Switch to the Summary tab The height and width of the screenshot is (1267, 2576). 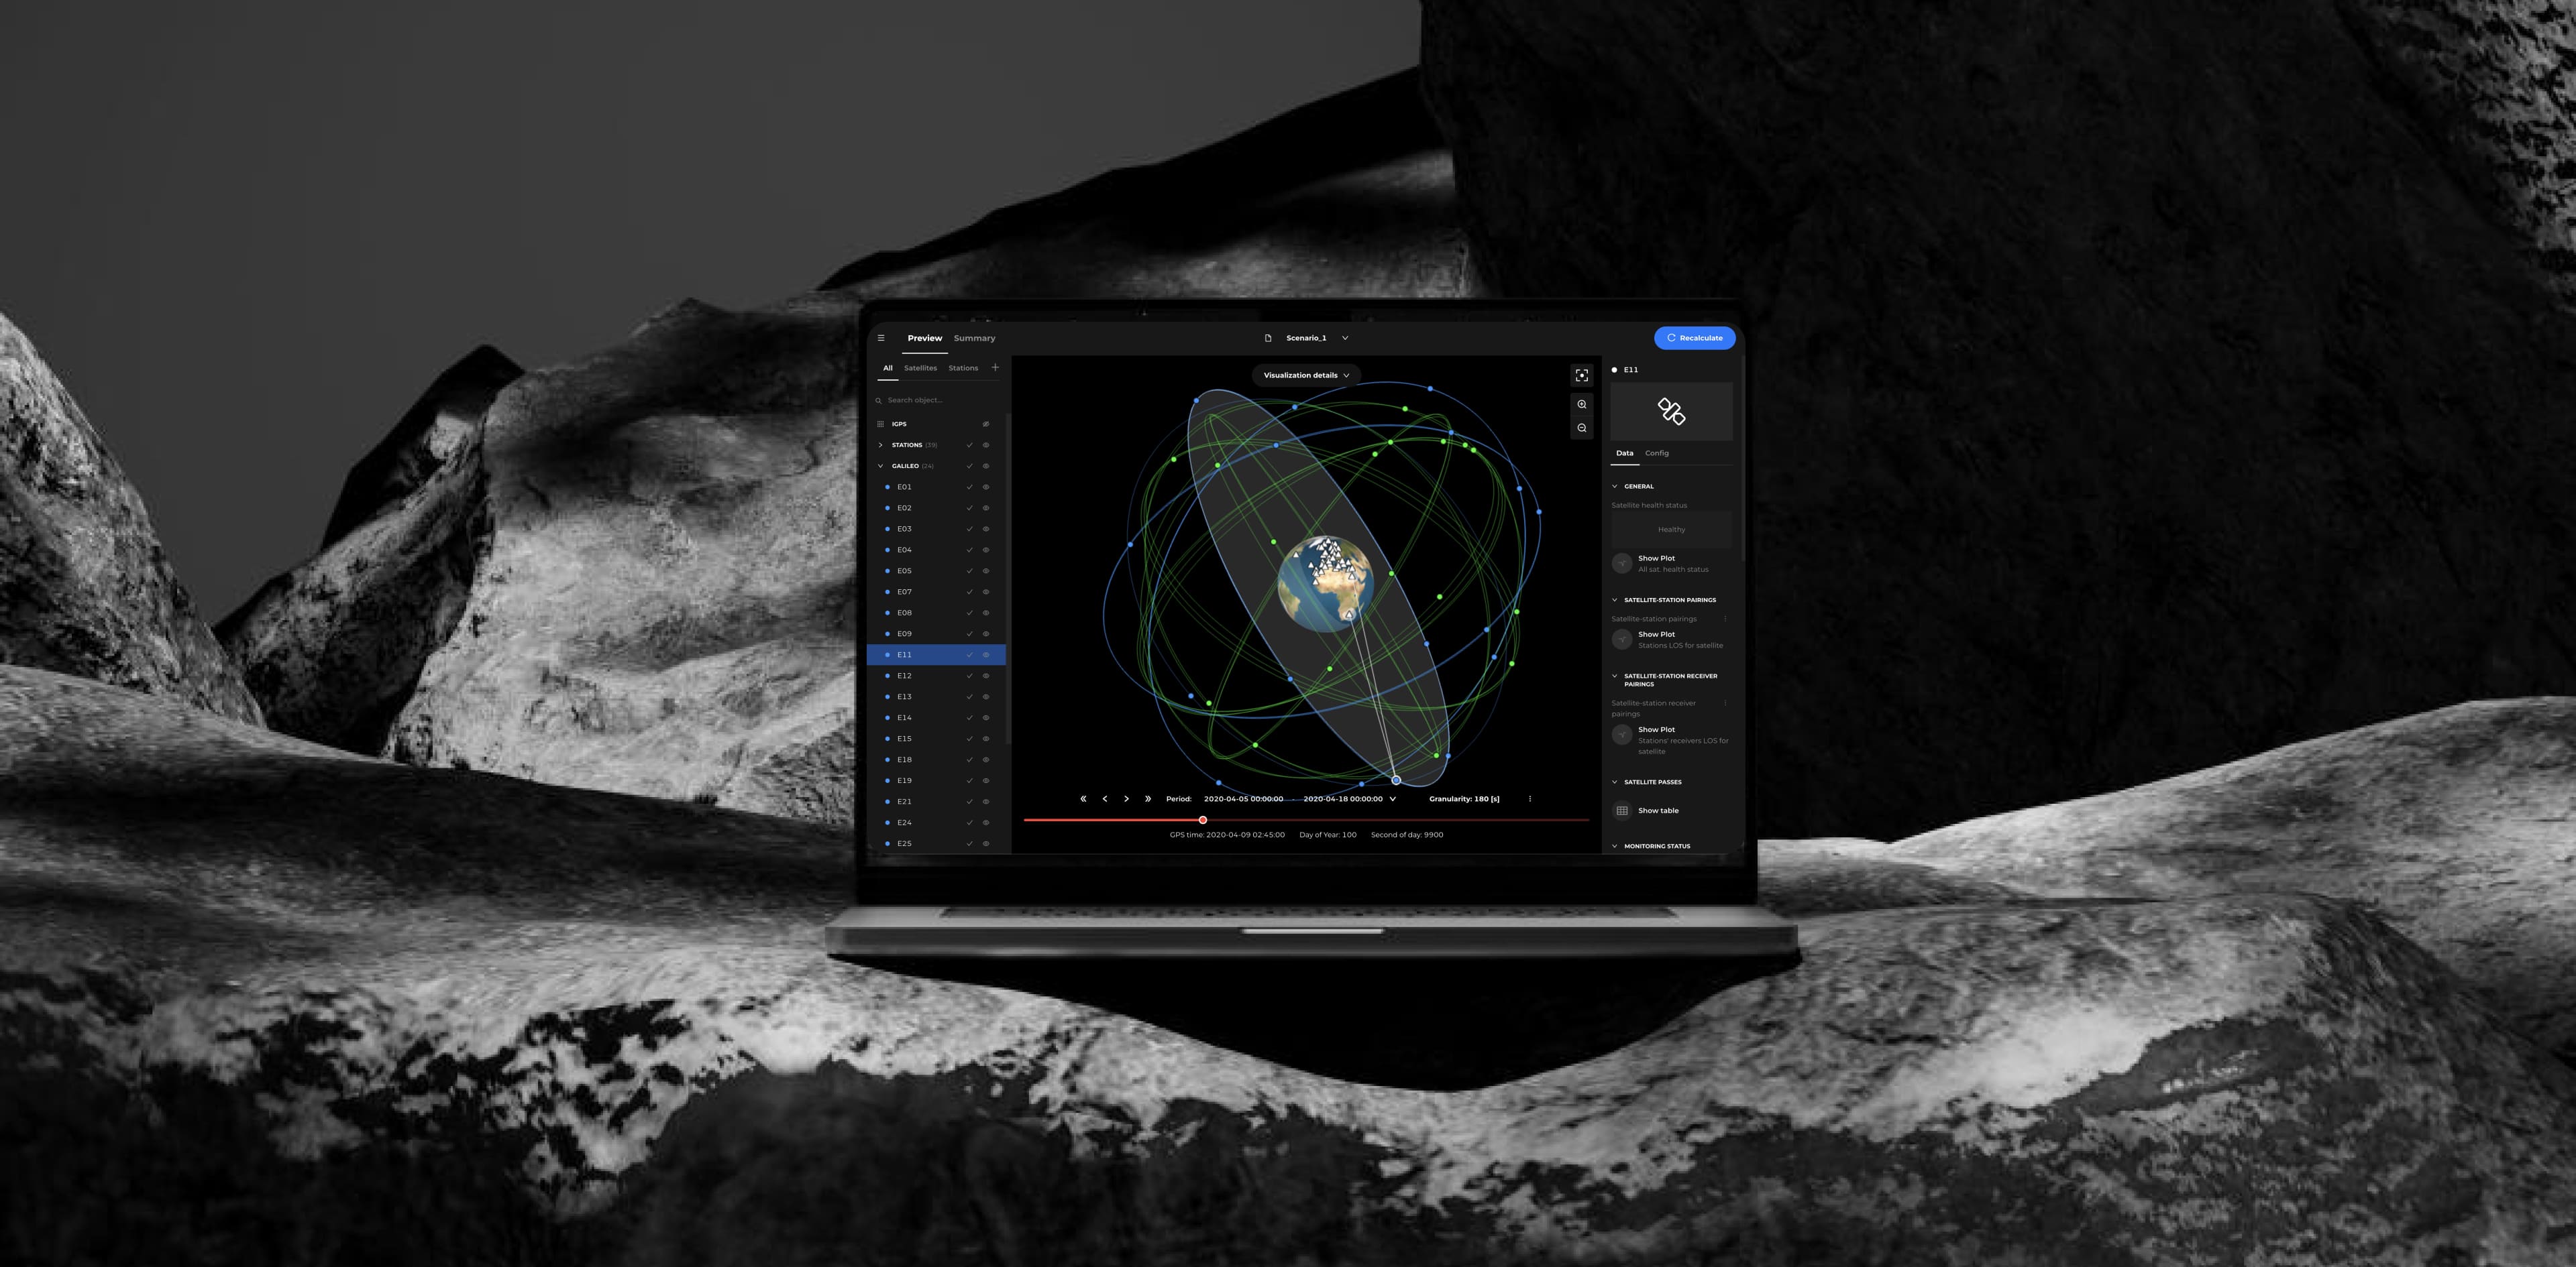click(974, 338)
